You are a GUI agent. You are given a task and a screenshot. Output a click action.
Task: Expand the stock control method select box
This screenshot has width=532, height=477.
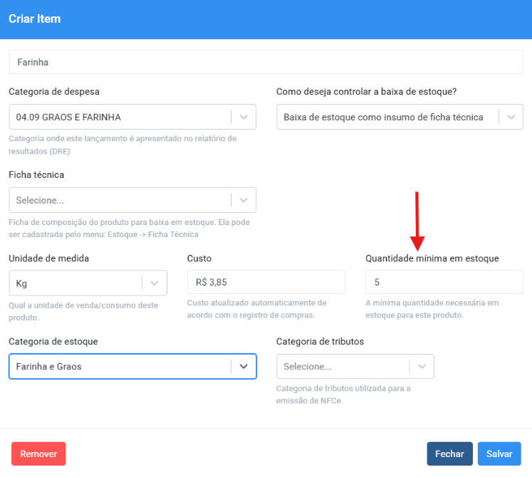387,117
